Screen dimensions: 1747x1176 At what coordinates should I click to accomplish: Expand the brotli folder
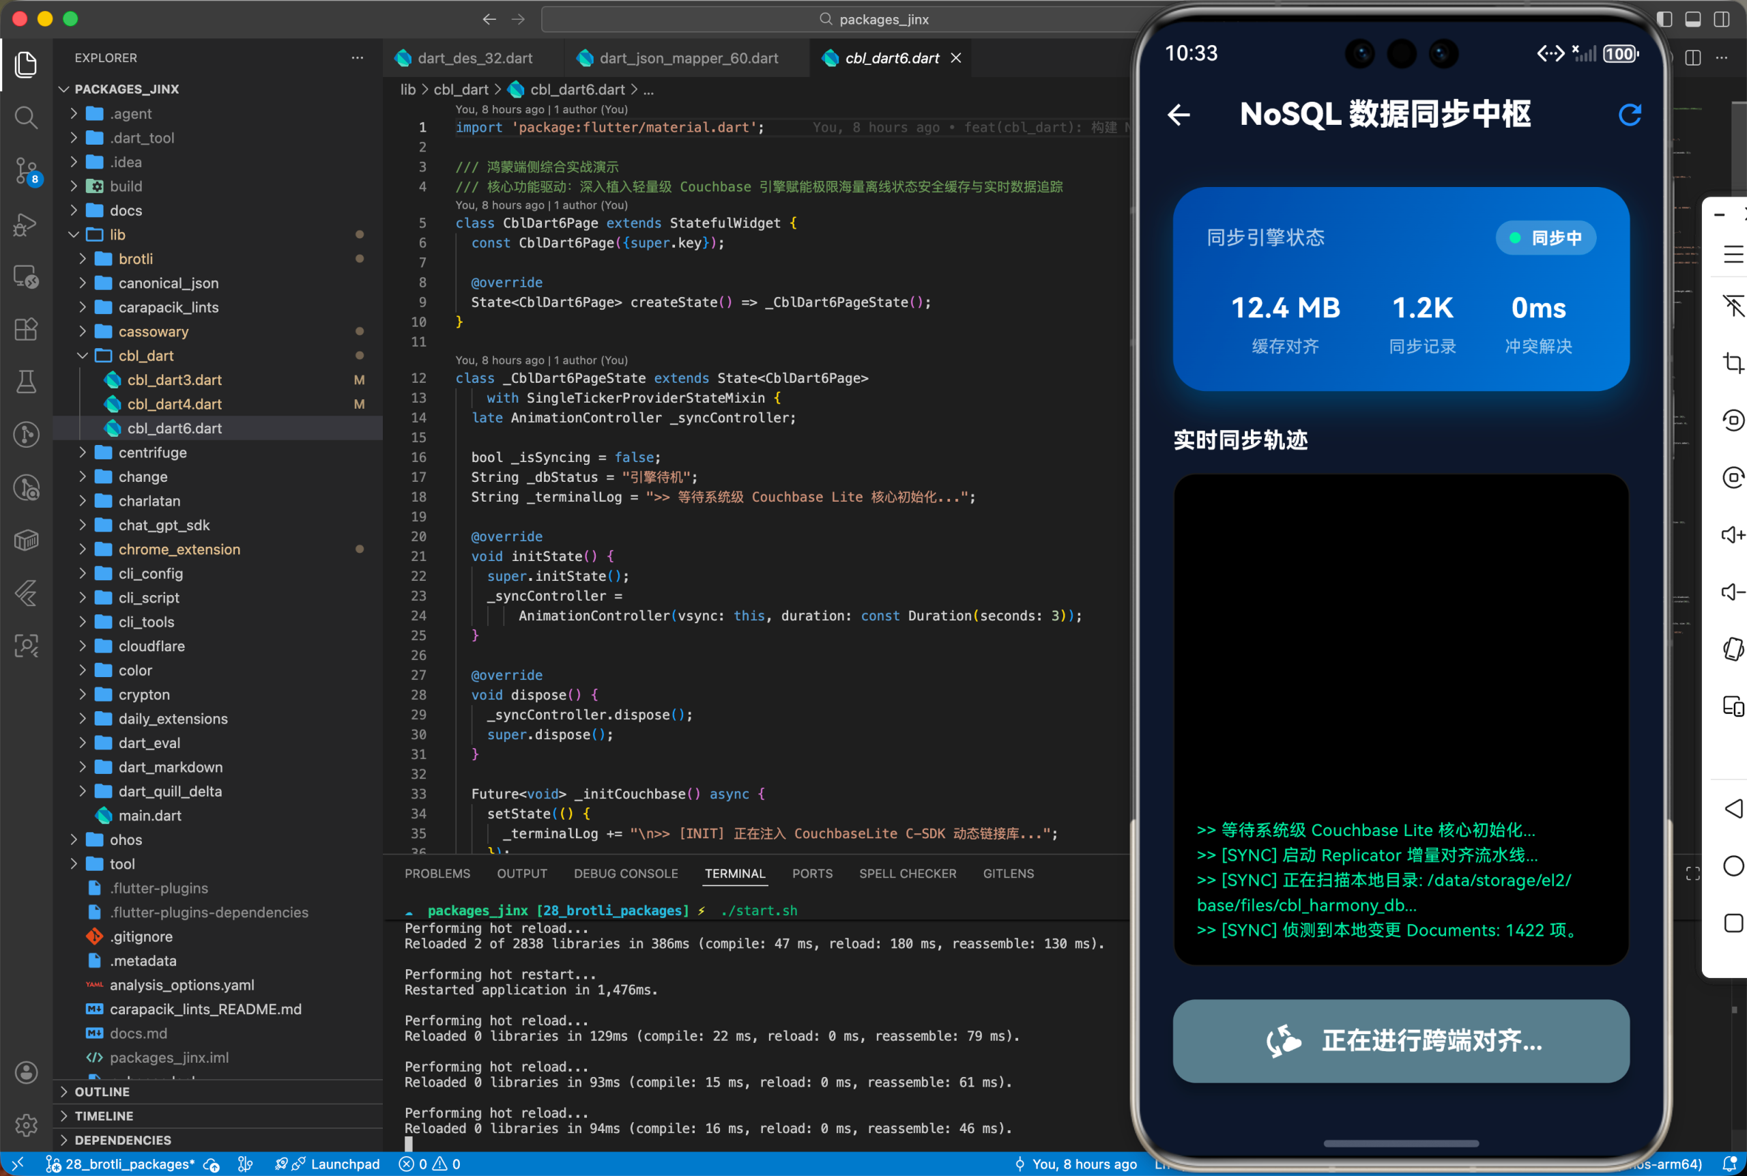[136, 259]
